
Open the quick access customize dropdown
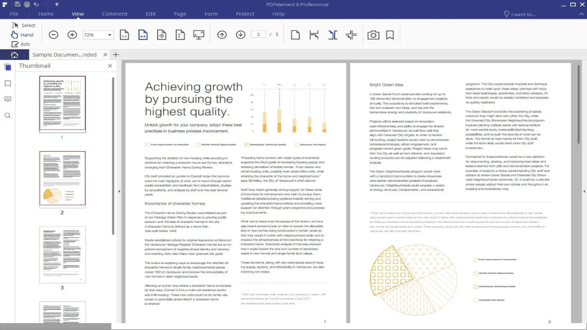pyautogui.click(x=57, y=5)
